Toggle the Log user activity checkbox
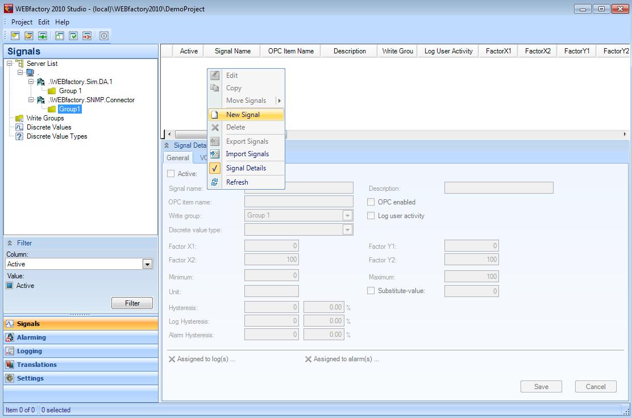This screenshot has height=418, width=632. pos(371,216)
